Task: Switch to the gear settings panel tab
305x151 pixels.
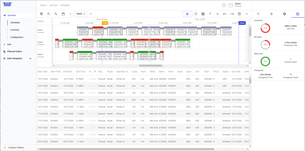Action: (284, 14)
